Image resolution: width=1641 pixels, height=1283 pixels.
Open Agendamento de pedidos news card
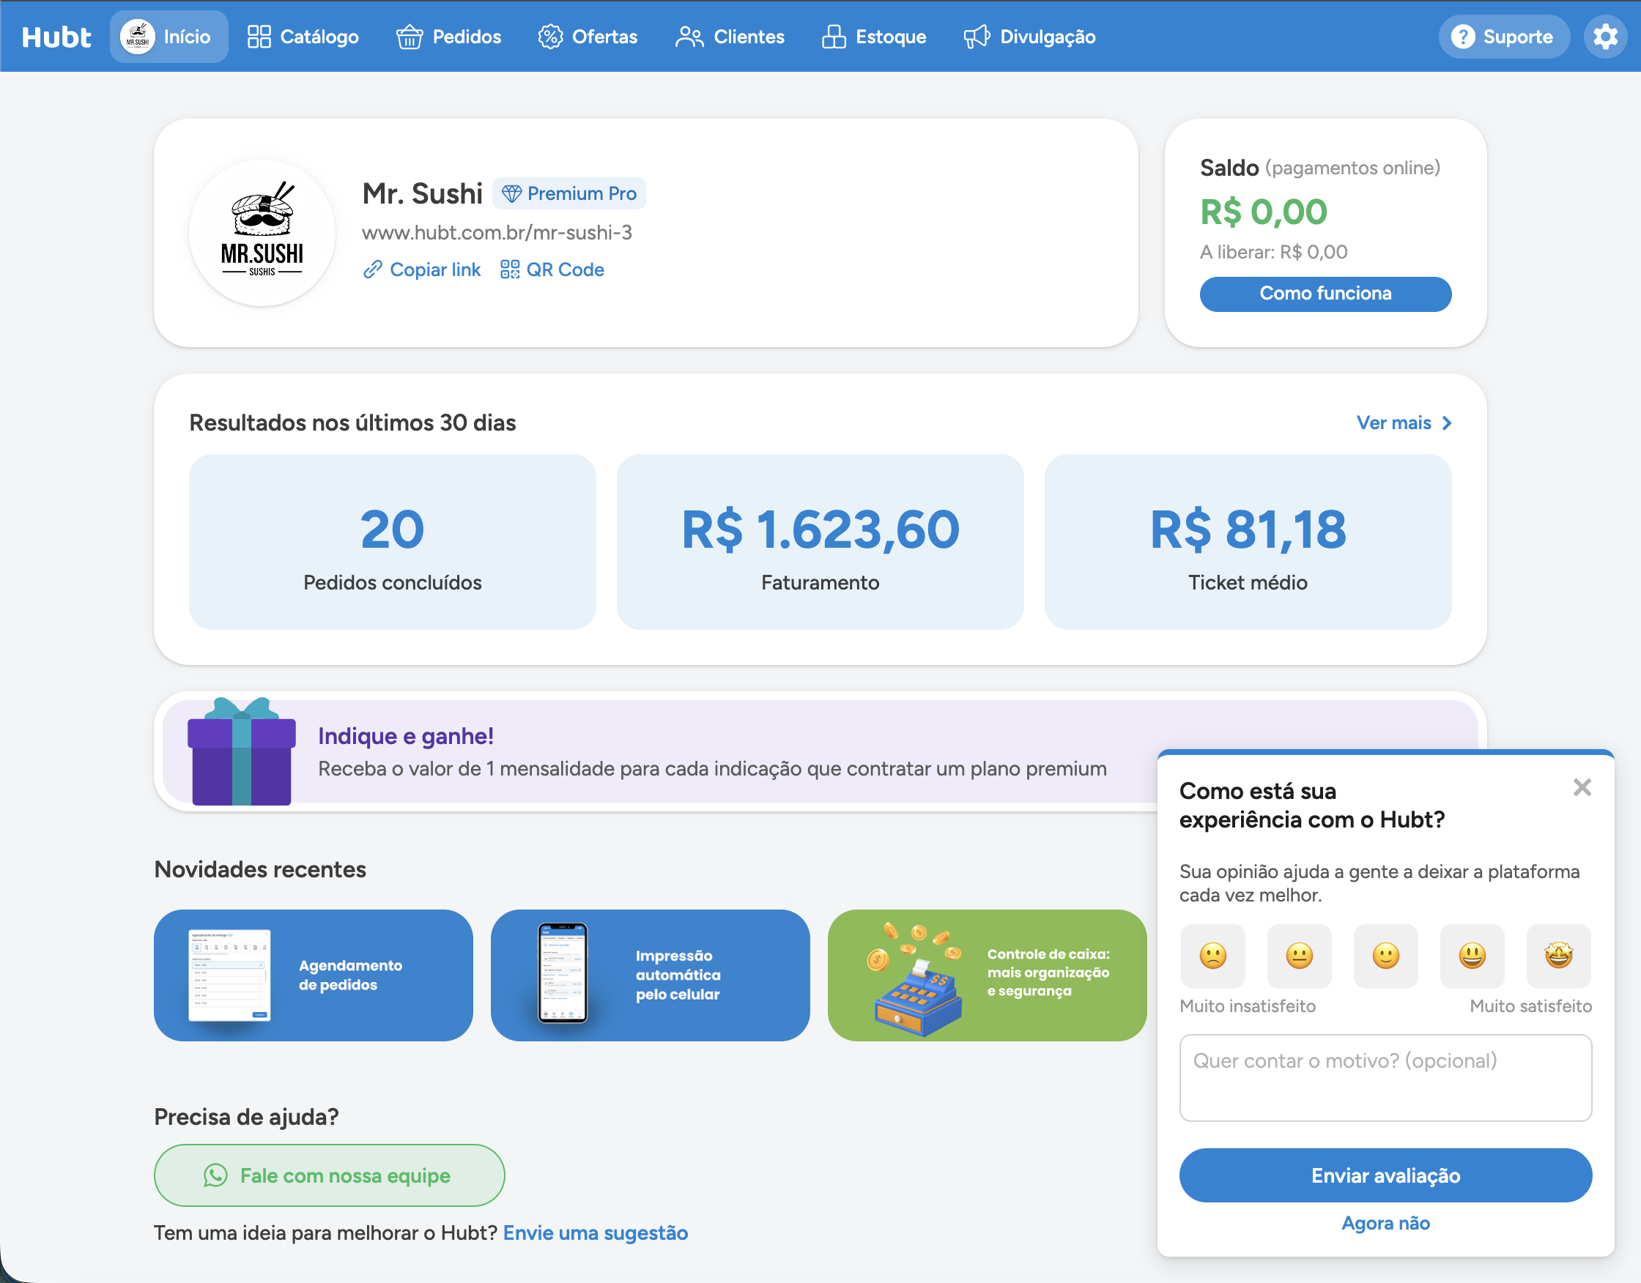tap(314, 975)
